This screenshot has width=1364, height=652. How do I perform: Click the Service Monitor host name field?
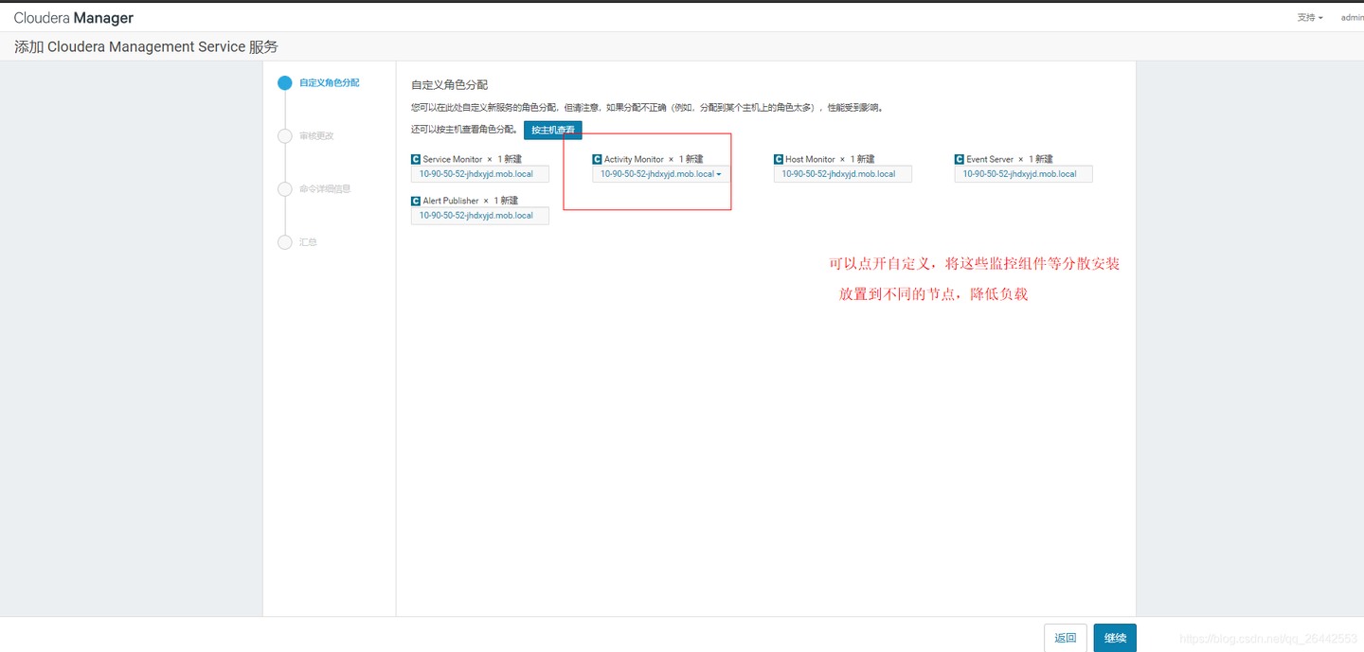479,174
